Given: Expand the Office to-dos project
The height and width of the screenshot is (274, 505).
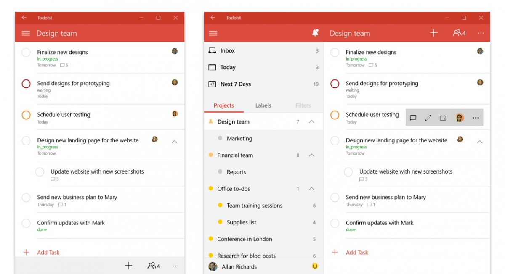Looking at the screenshot, I should (x=312, y=189).
